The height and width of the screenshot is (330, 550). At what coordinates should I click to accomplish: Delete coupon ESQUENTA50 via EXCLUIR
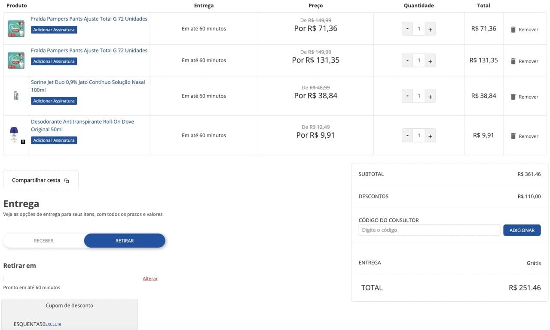tap(53, 324)
